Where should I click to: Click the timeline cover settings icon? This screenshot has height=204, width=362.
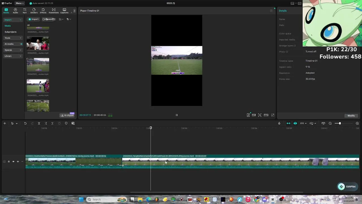323,123
